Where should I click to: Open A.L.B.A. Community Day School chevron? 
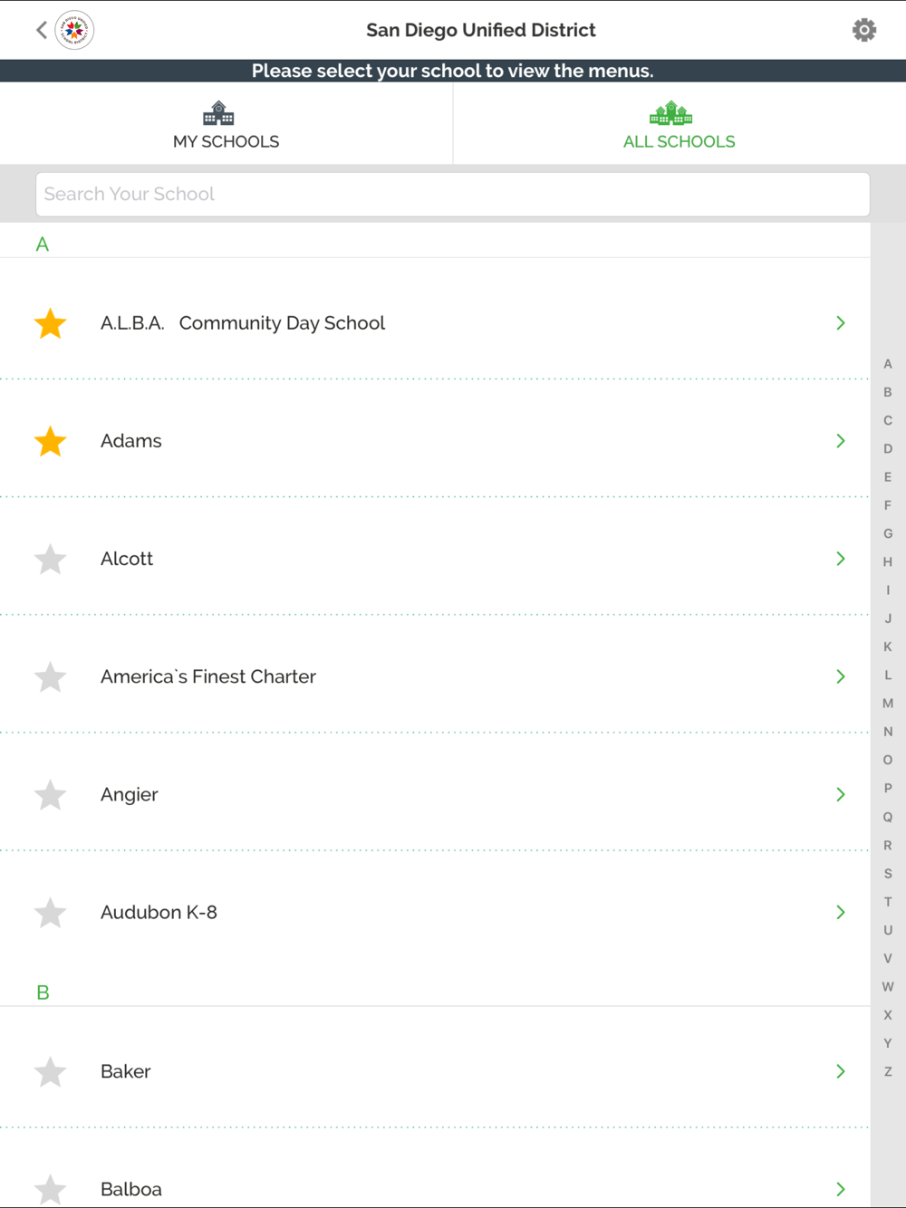841,323
